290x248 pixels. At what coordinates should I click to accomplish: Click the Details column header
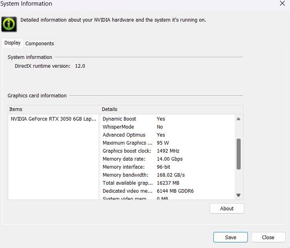pyautogui.click(x=172, y=109)
